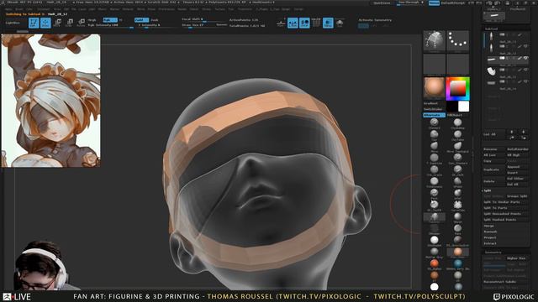The width and height of the screenshot is (538, 302).
Task: Toggle the Rgb paint mode
Action: (110, 20)
